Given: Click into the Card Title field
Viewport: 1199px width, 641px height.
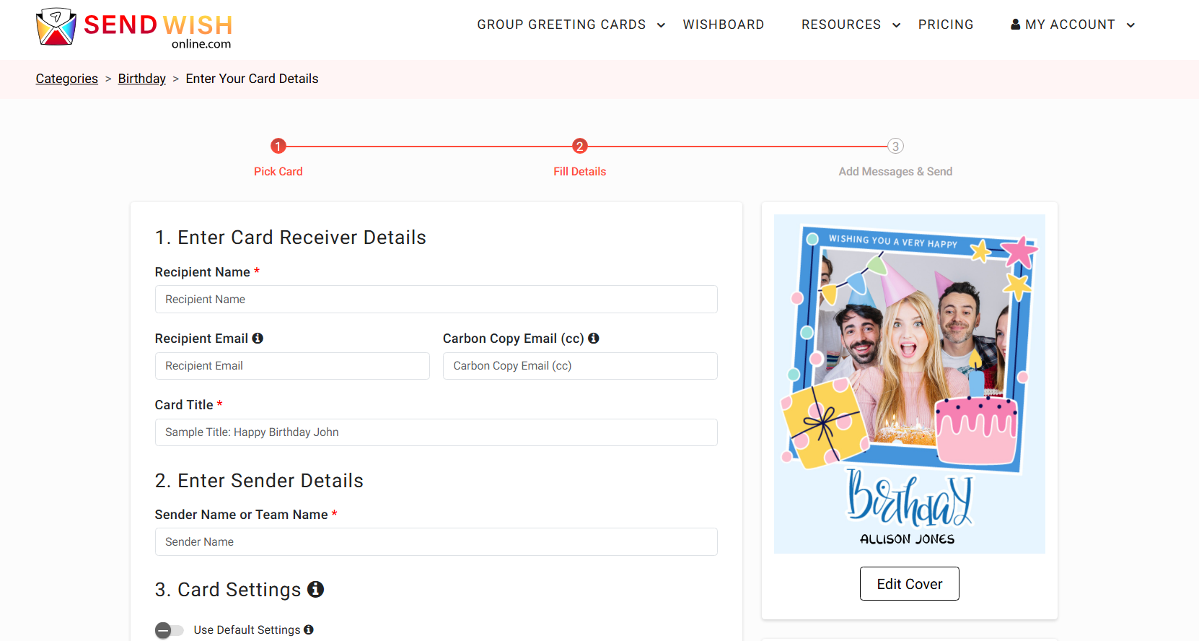Looking at the screenshot, I should [x=436, y=432].
